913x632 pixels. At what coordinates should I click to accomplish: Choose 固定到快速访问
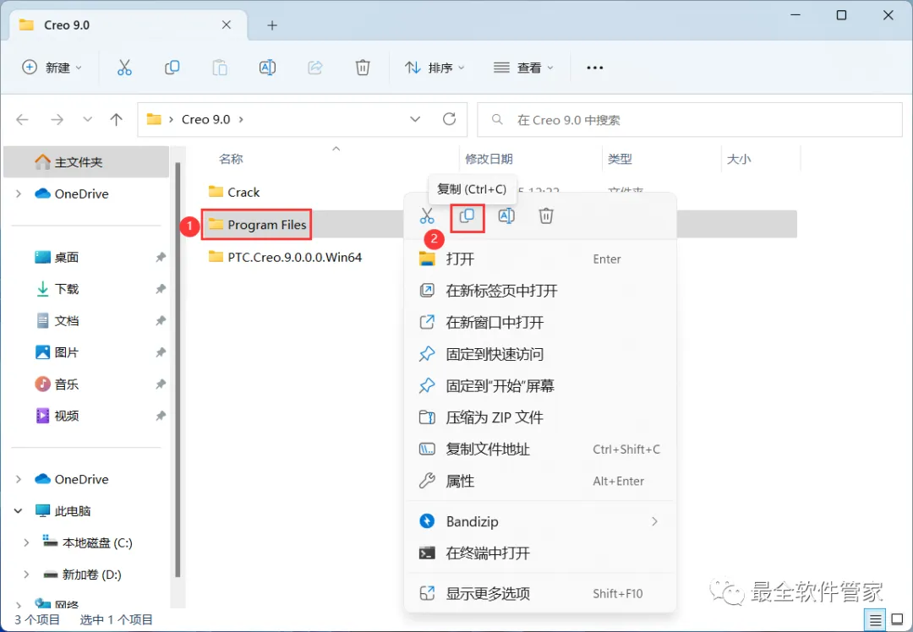pyautogui.click(x=539, y=354)
